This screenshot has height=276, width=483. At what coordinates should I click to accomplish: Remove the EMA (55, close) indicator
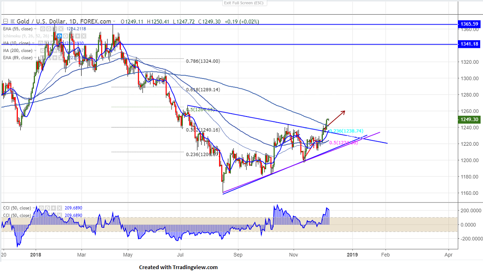[x=61, y=29]
